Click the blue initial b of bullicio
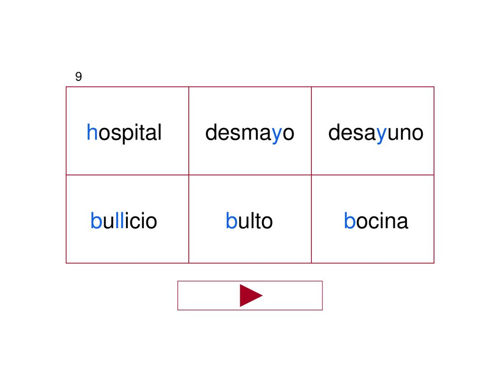The height and width of the screenshot is (372, 496). [96, 220]
